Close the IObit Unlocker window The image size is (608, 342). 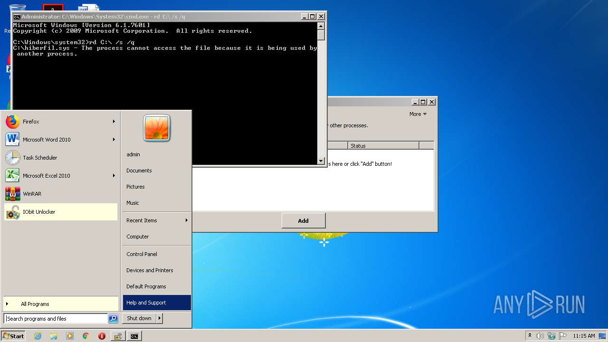(x=432, y=102)
